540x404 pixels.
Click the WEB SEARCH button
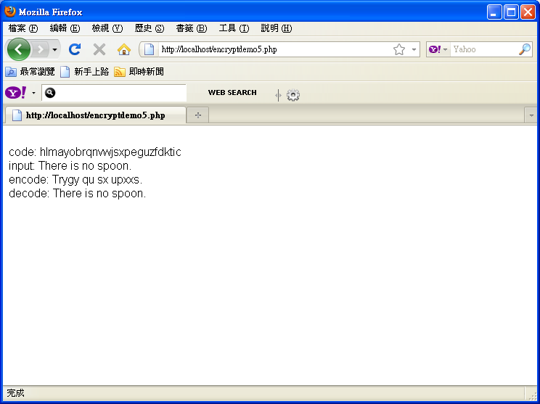pos(232,93)
